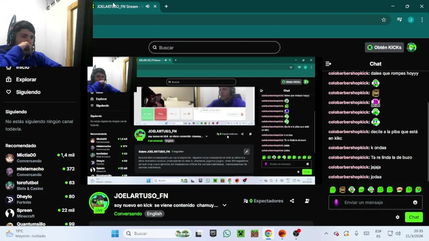Click the system tray microphone icon
Screen dimensions: 429x241
pyautogui.click(x=356, y=234)
